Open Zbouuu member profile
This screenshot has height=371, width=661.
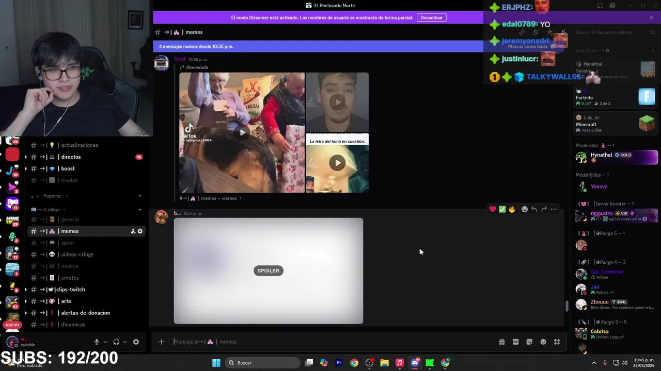pos(616,304)
